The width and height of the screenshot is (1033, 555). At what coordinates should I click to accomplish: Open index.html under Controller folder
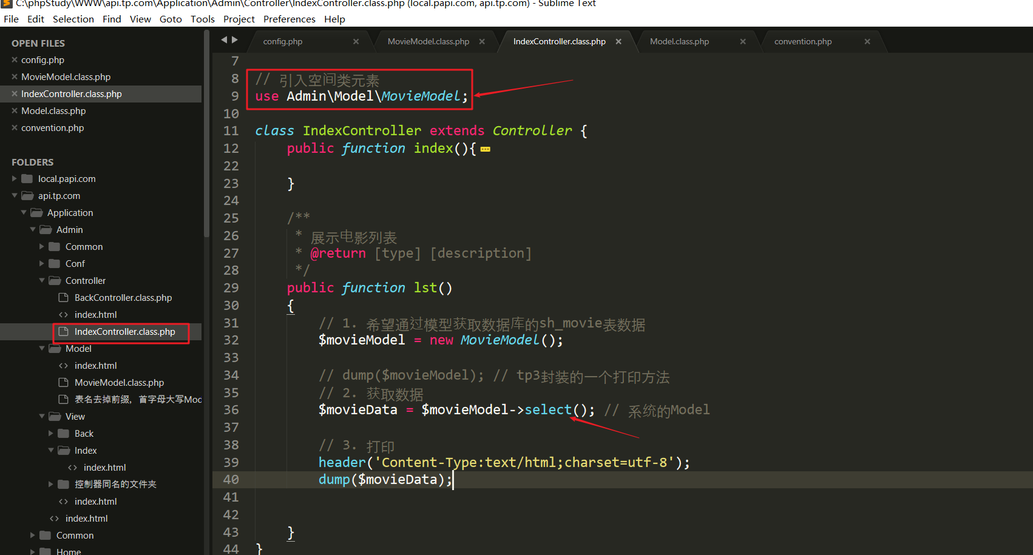coord(95,315)
